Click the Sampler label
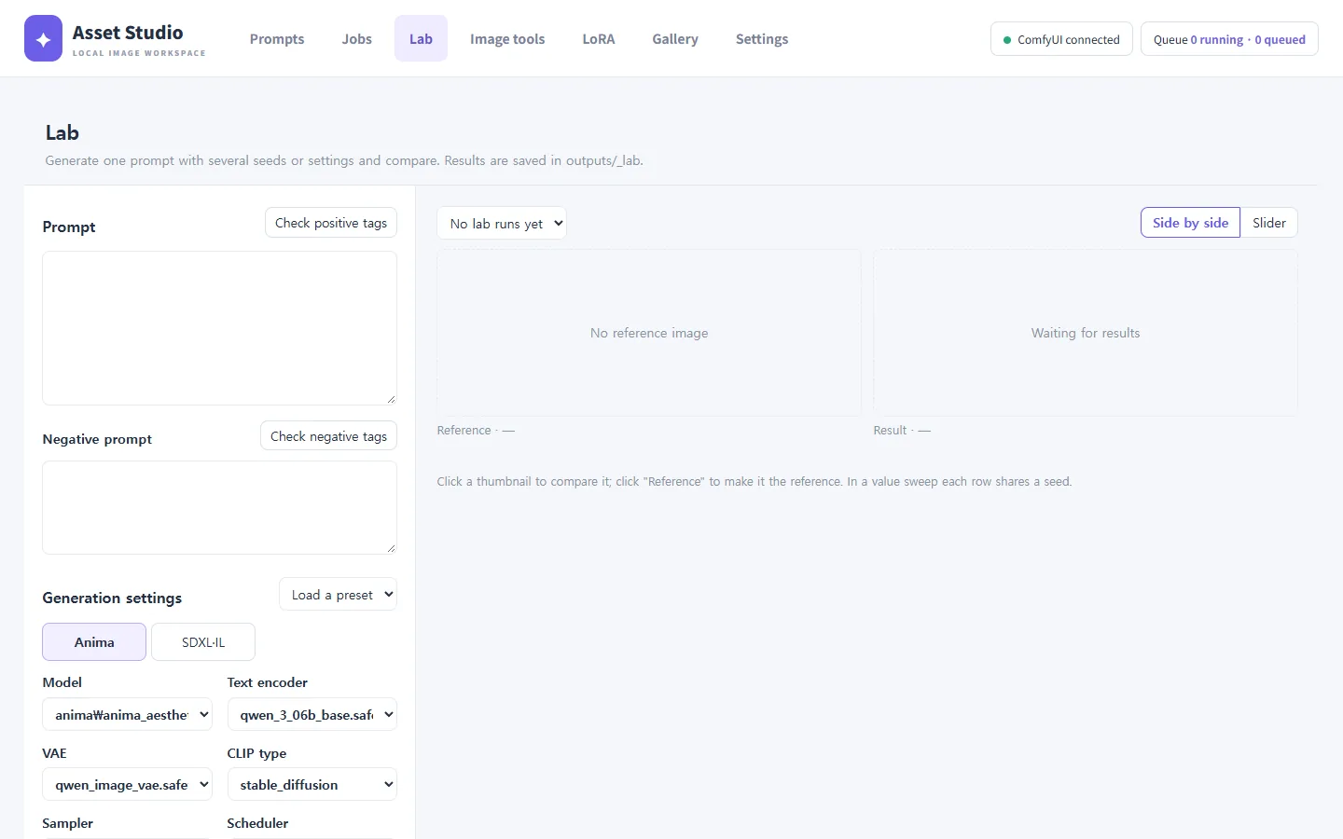 [68, 823]
